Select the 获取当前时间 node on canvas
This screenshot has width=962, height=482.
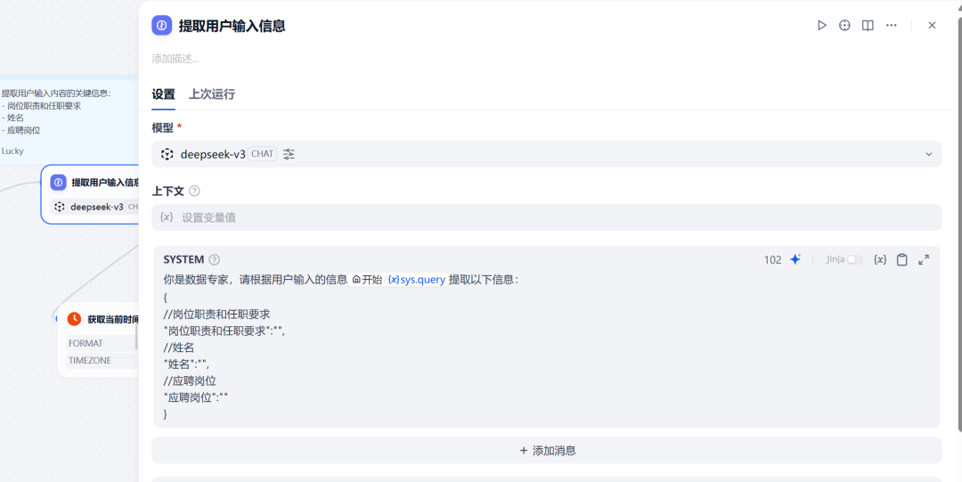click(x=99, y=339)
